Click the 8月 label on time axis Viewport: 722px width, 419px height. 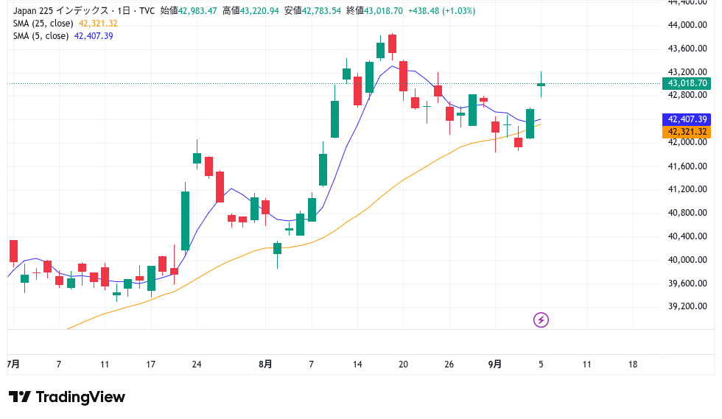point(266,364)
